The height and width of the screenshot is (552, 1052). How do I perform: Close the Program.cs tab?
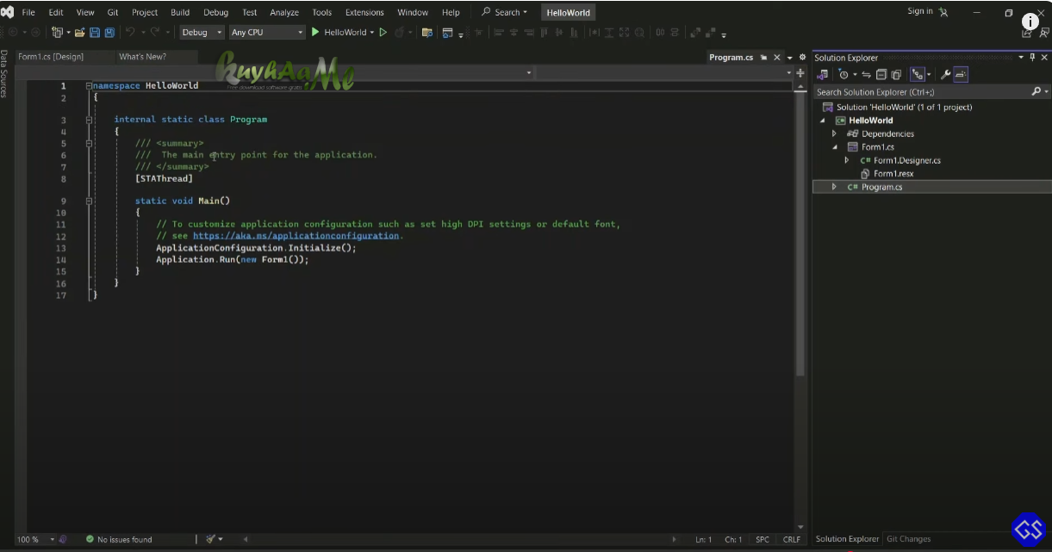click(777, 58)
